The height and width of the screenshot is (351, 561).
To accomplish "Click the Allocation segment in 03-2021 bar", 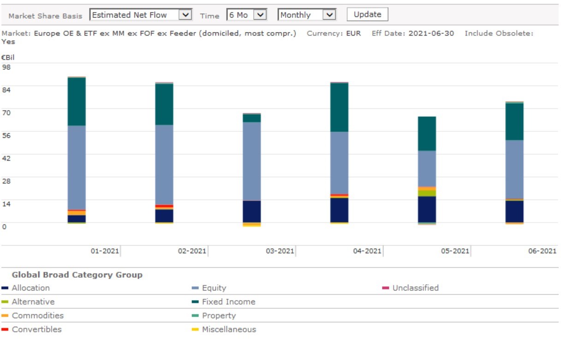I will [252, 211].
